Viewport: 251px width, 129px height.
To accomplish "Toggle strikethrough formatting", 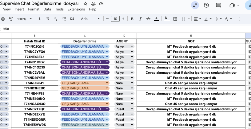I will pyautogui.click(x=148, y=19).
